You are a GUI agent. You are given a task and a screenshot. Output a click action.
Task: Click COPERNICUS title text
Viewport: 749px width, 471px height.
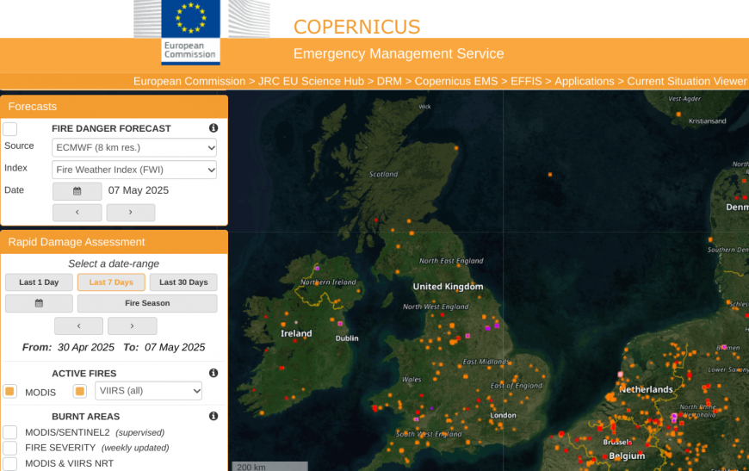pyautogui.click(x=356, y=28)
